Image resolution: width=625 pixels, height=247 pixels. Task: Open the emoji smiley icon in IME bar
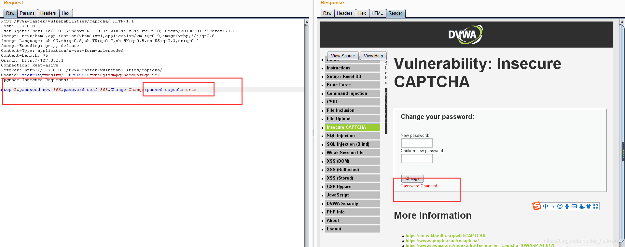(x=560, y=206)
